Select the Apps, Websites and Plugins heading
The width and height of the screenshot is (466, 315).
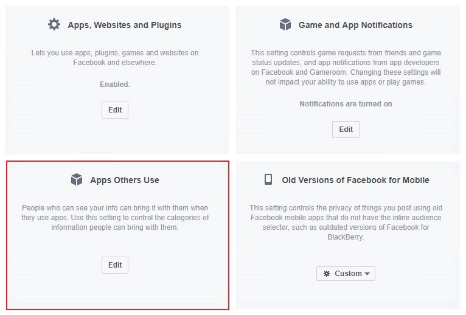(125, 25)
